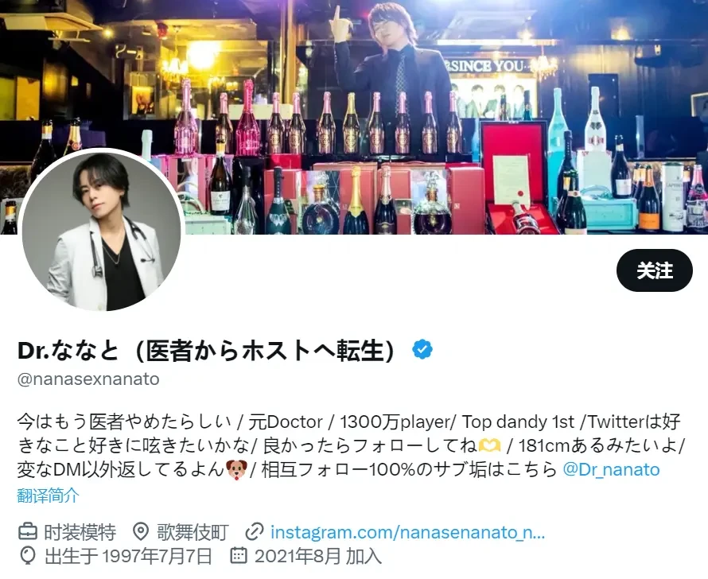The height and width of the screenshot is (579, 708).
Task: Click the location pin icon
Action: [141, 531]
